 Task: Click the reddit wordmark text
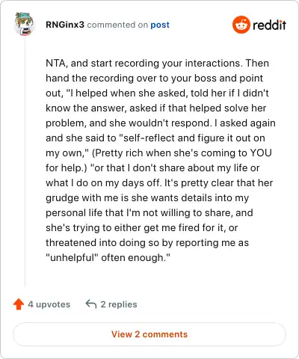[x=269, y=25]
